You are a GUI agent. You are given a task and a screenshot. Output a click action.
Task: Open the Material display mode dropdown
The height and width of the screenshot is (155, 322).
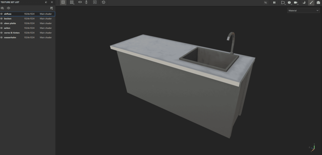[303, 11]
